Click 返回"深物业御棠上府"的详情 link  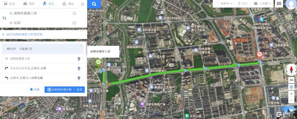(24, 34)
